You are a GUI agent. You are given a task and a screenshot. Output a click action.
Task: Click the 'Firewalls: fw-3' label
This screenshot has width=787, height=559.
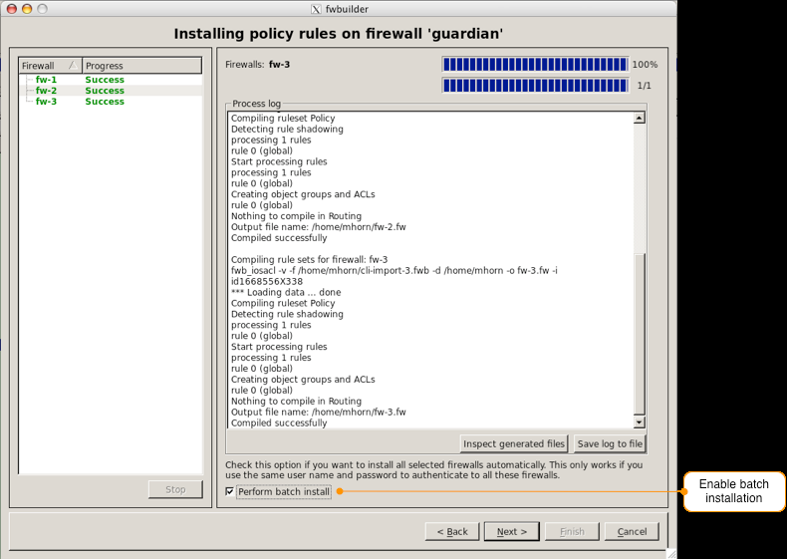257,65
